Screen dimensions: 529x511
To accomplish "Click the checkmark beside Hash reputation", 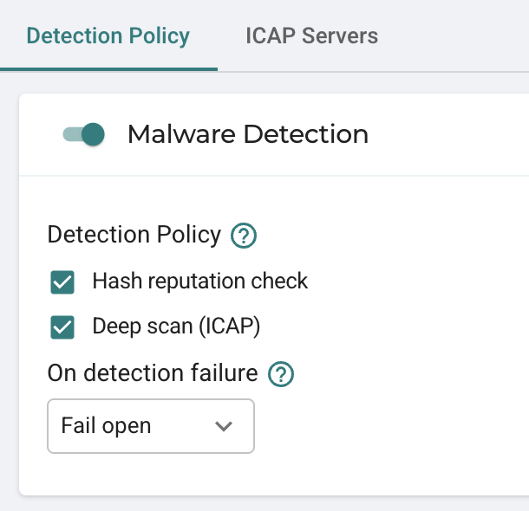I will click(62, 282).
